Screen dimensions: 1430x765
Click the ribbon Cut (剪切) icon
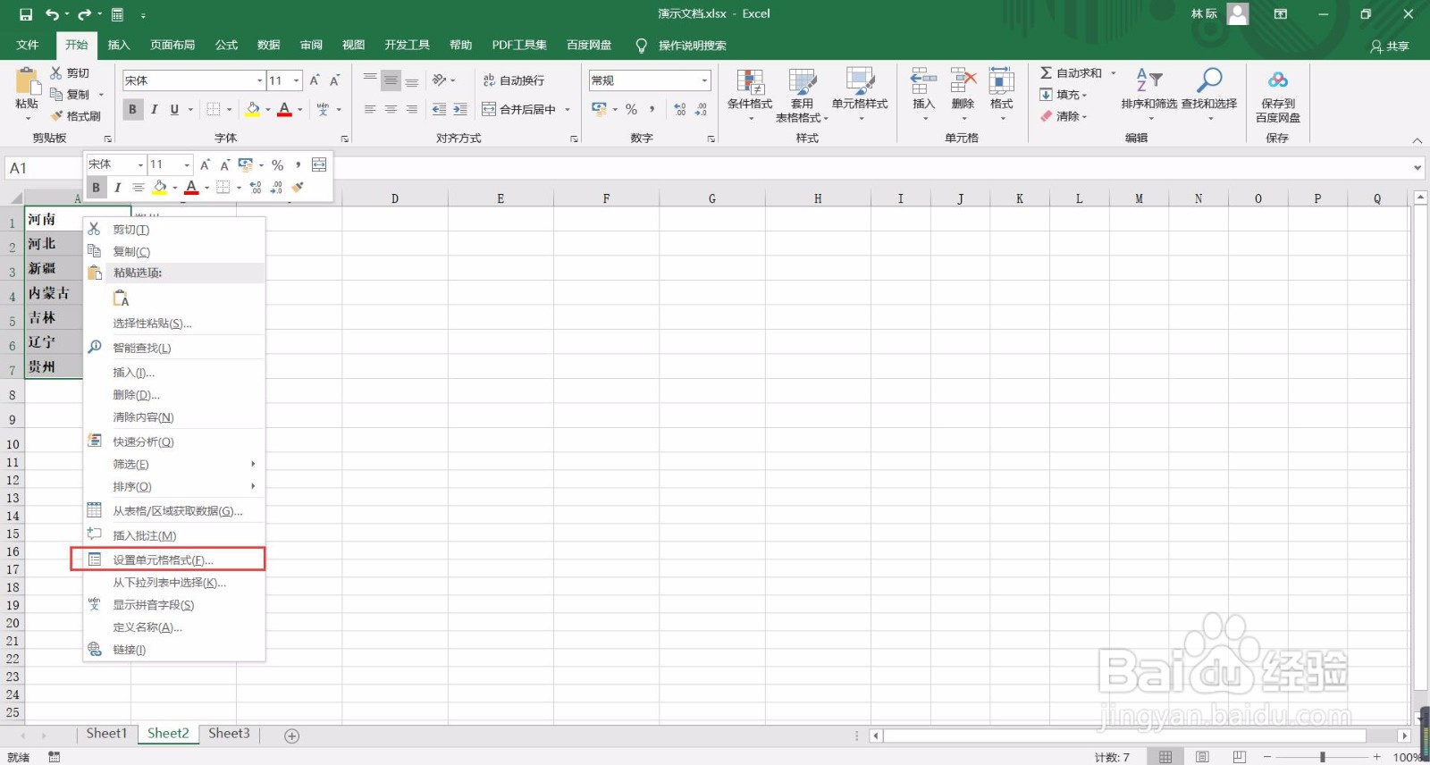click(56, 72)
